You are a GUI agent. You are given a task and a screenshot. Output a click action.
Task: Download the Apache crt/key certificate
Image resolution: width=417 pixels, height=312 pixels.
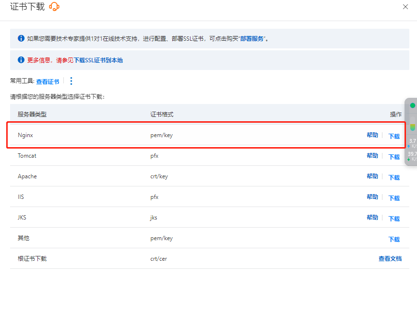[393, 177]
